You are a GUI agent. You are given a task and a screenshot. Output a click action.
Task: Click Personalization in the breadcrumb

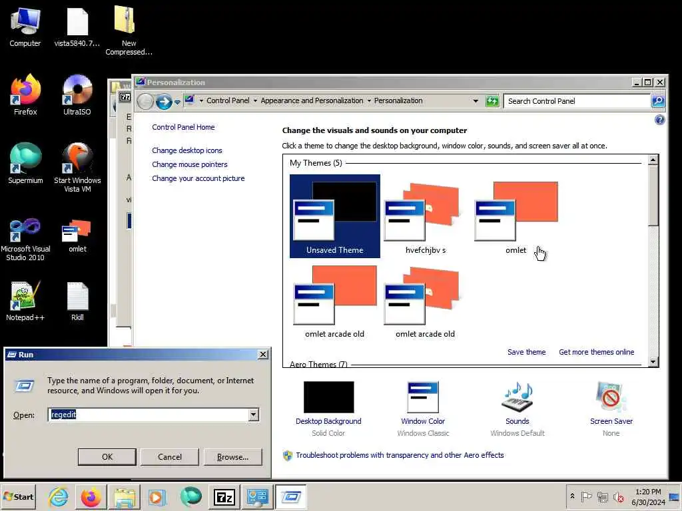(x=398, y=101)
